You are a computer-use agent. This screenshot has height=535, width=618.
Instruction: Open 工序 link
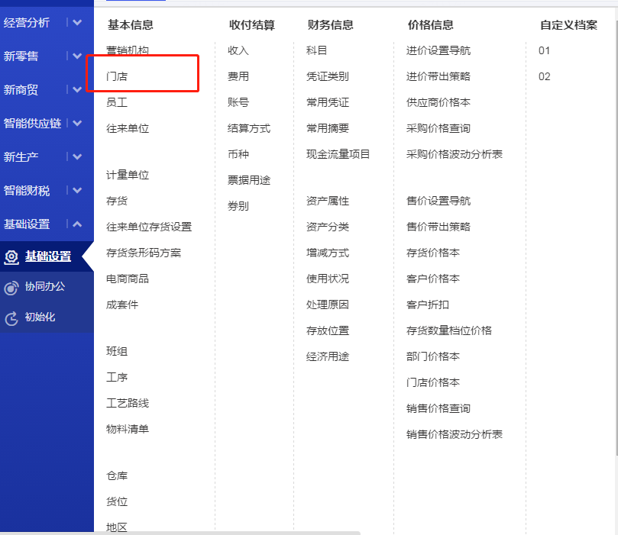pyautogui.click(x=117, y=377)
